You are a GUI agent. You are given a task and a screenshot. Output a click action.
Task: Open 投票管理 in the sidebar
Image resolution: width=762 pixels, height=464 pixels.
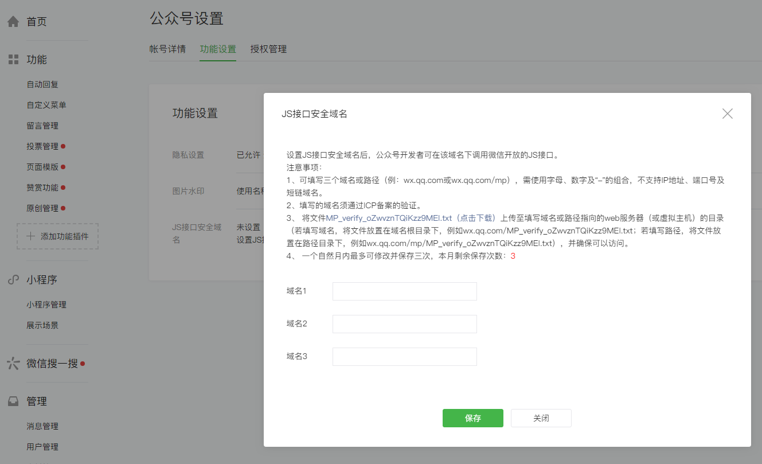coord(42,146)
